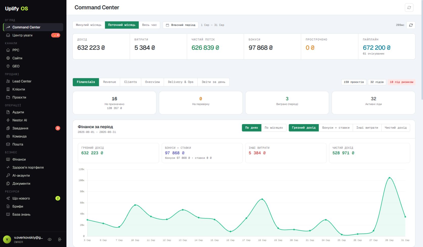Click the 10 під ризиком badge
The width and height of the screenshot is (423, 247).
(402, 82)
